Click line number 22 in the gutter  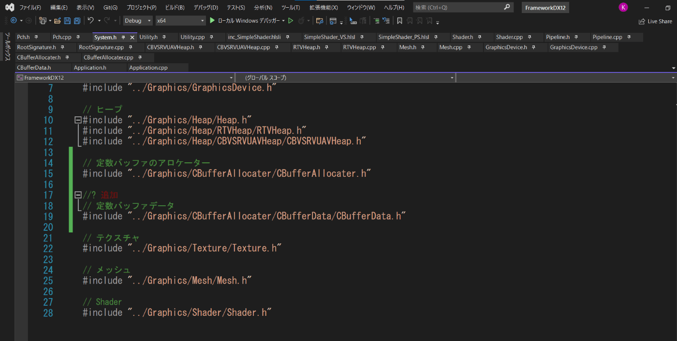[48, 248]
